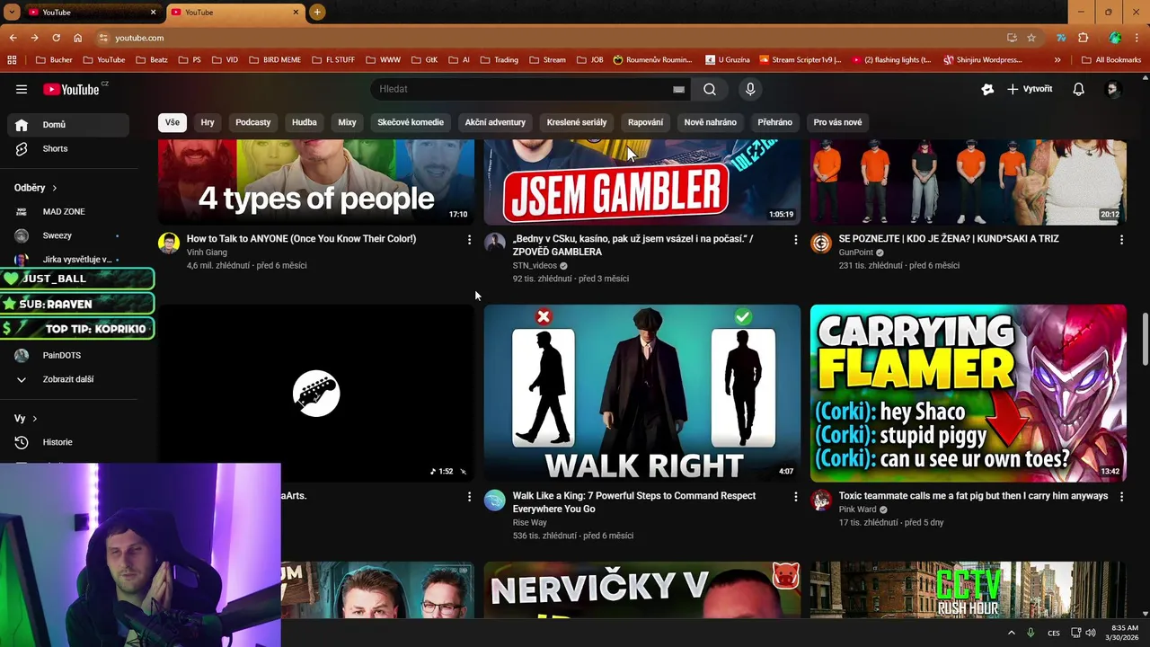Bookmark this page with star icon
Image resolution: width=1150 pixels, height=647 pixels.
pos(1031,38)
